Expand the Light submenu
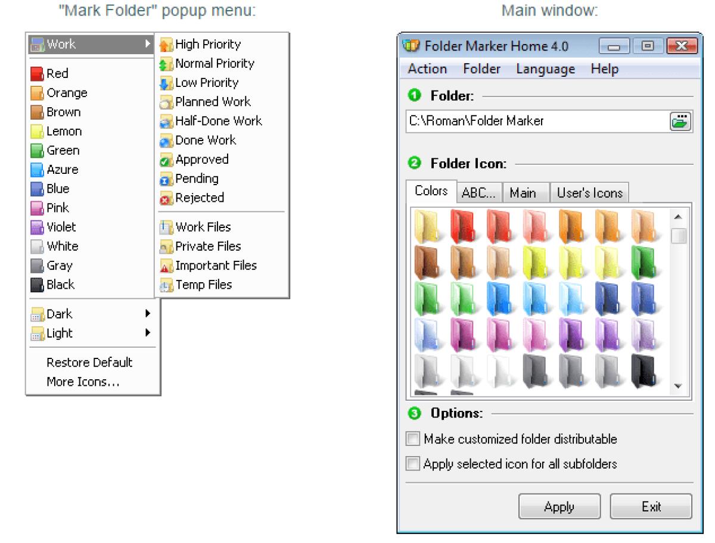715x543 pixels. [x=147, y=333]
